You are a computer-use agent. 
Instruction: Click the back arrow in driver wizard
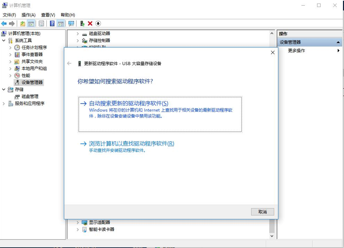tap(69, 63)
